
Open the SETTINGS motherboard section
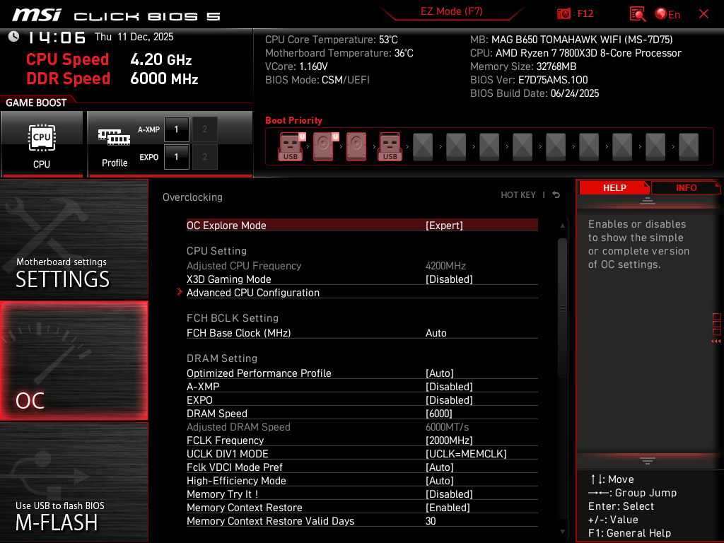pyautogui.click(x=74, y=239)
